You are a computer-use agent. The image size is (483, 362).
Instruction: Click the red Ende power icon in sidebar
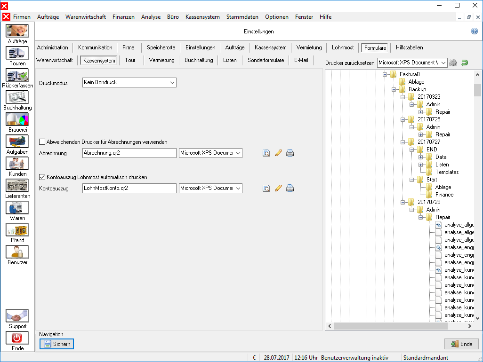pos(17,338)
